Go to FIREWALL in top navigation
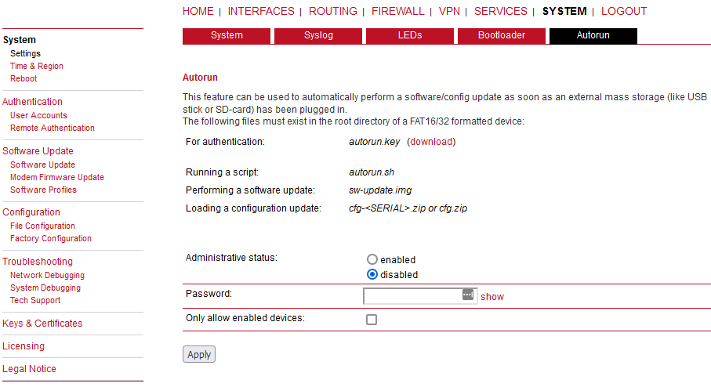 (397, 11)
